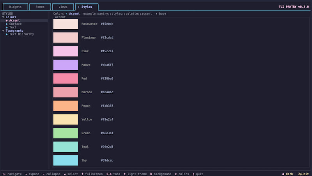Open the Panes tab
This screenshot has height=176, width=312.
[x=40, y=7]
